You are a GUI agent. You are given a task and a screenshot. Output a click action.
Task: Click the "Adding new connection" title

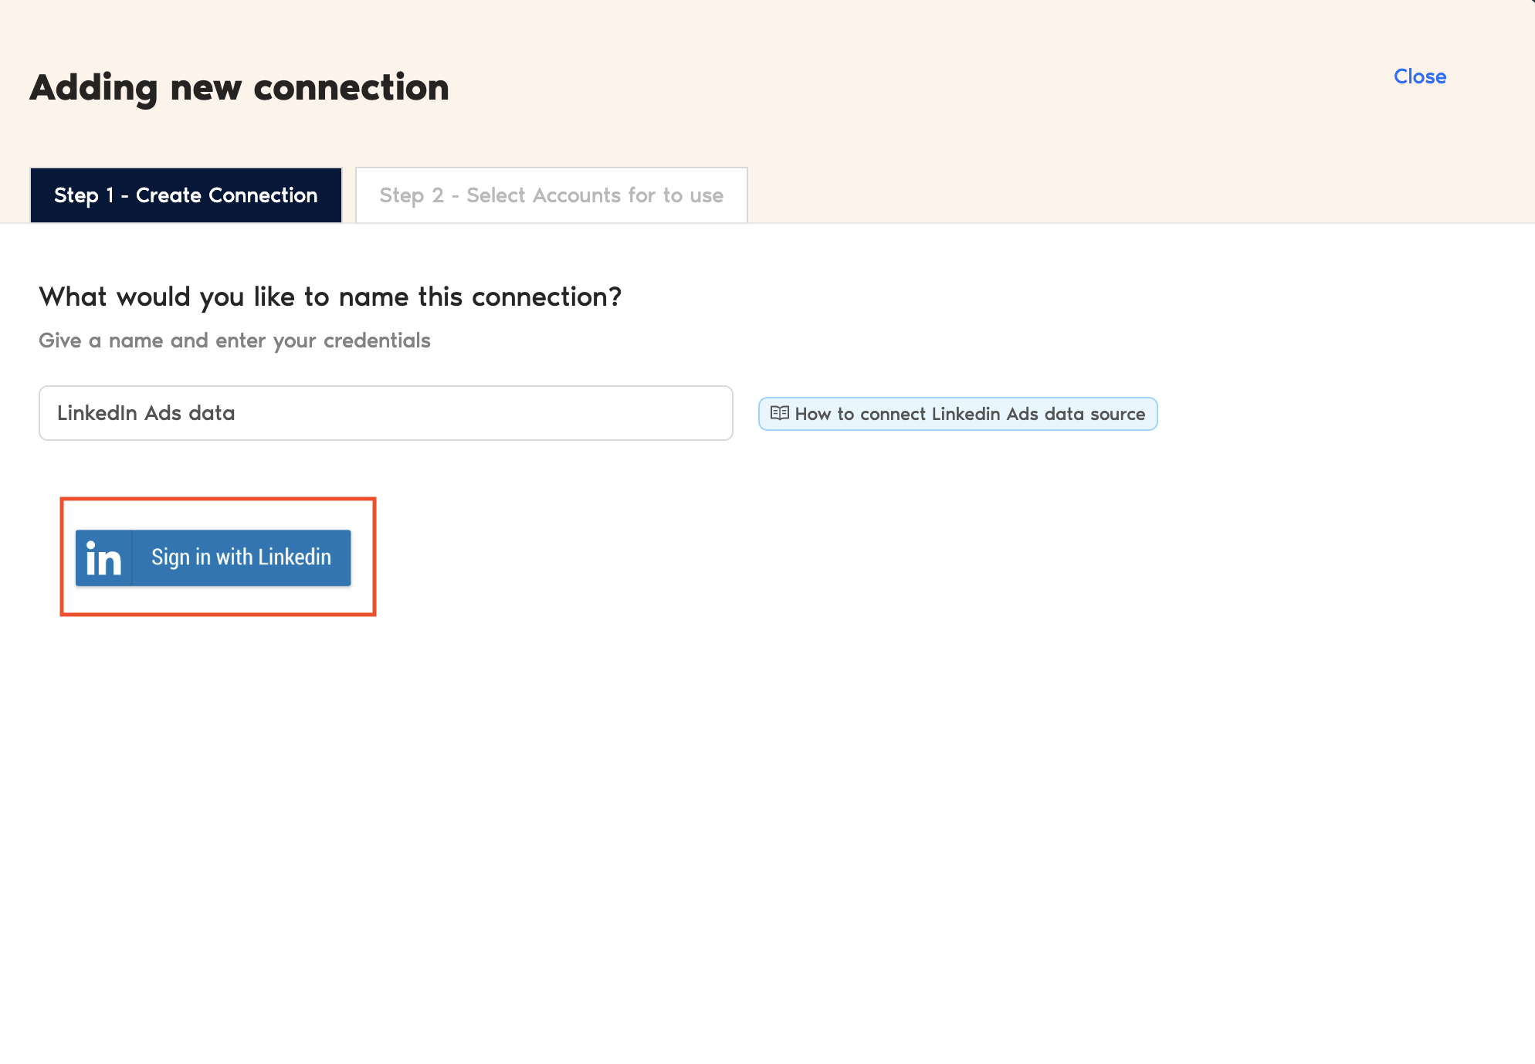point(239,87)
